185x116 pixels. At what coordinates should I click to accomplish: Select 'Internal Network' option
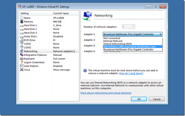pos(132,41)
